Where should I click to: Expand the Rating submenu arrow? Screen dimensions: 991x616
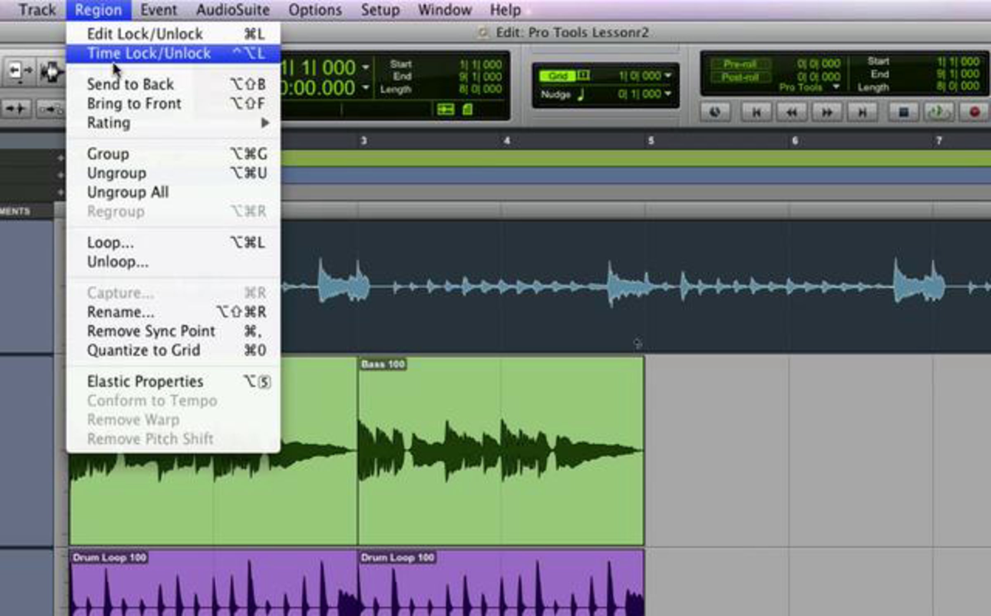(x=265, y=123)
